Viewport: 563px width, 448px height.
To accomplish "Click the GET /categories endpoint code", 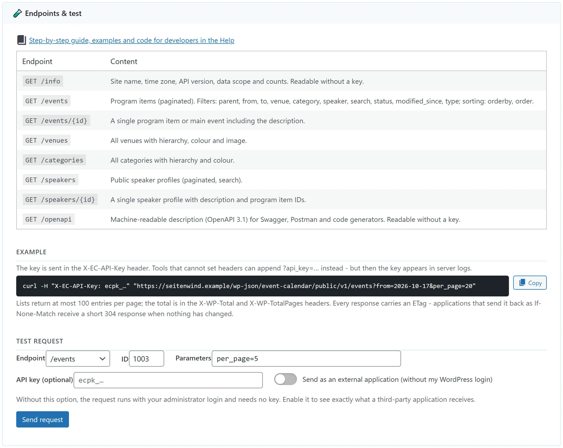I will click(54, 160).
